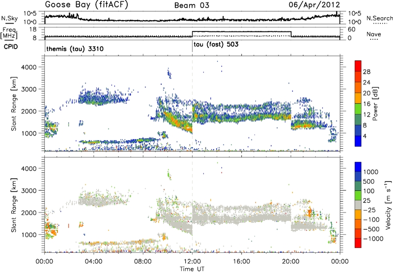Image resolution: width=393 pixels, height=272 pixels.
Task: Click the "08:00" time tick label
Action: click(143, 262)
